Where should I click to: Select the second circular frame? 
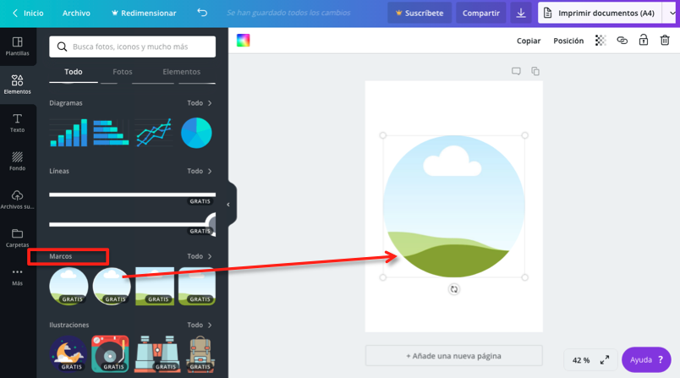point(112,286)
